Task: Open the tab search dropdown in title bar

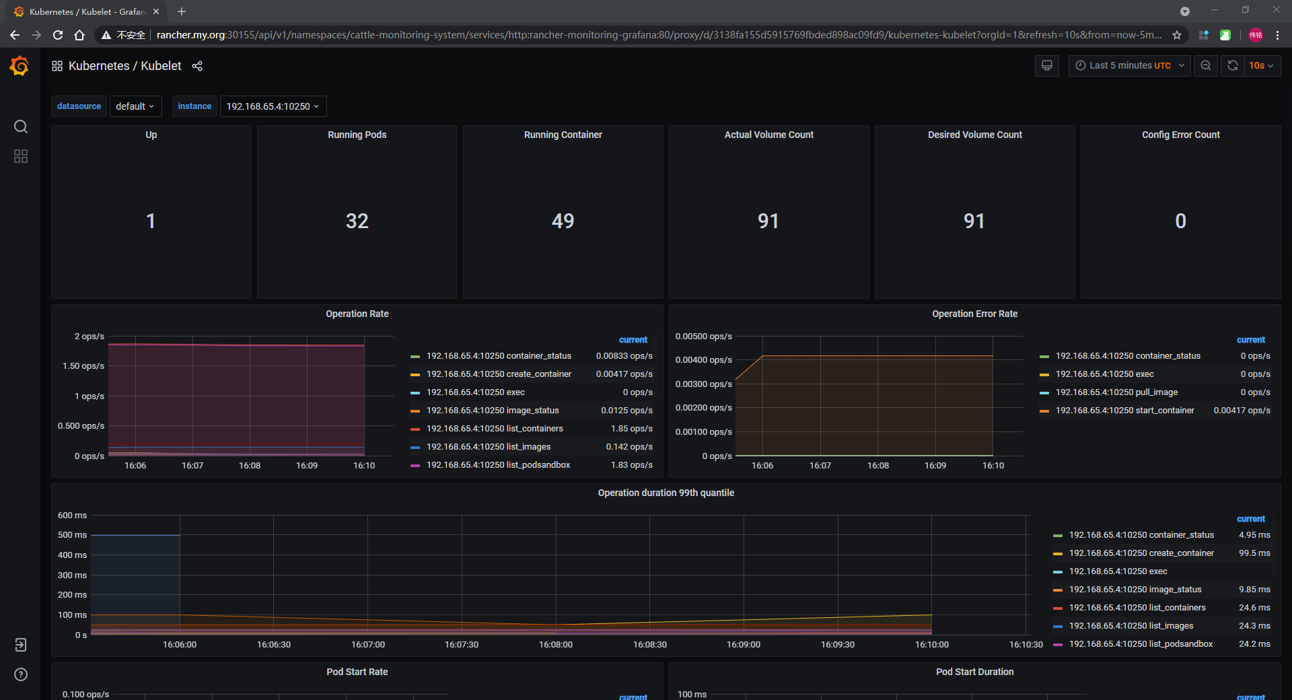Action: point(1185,11)
